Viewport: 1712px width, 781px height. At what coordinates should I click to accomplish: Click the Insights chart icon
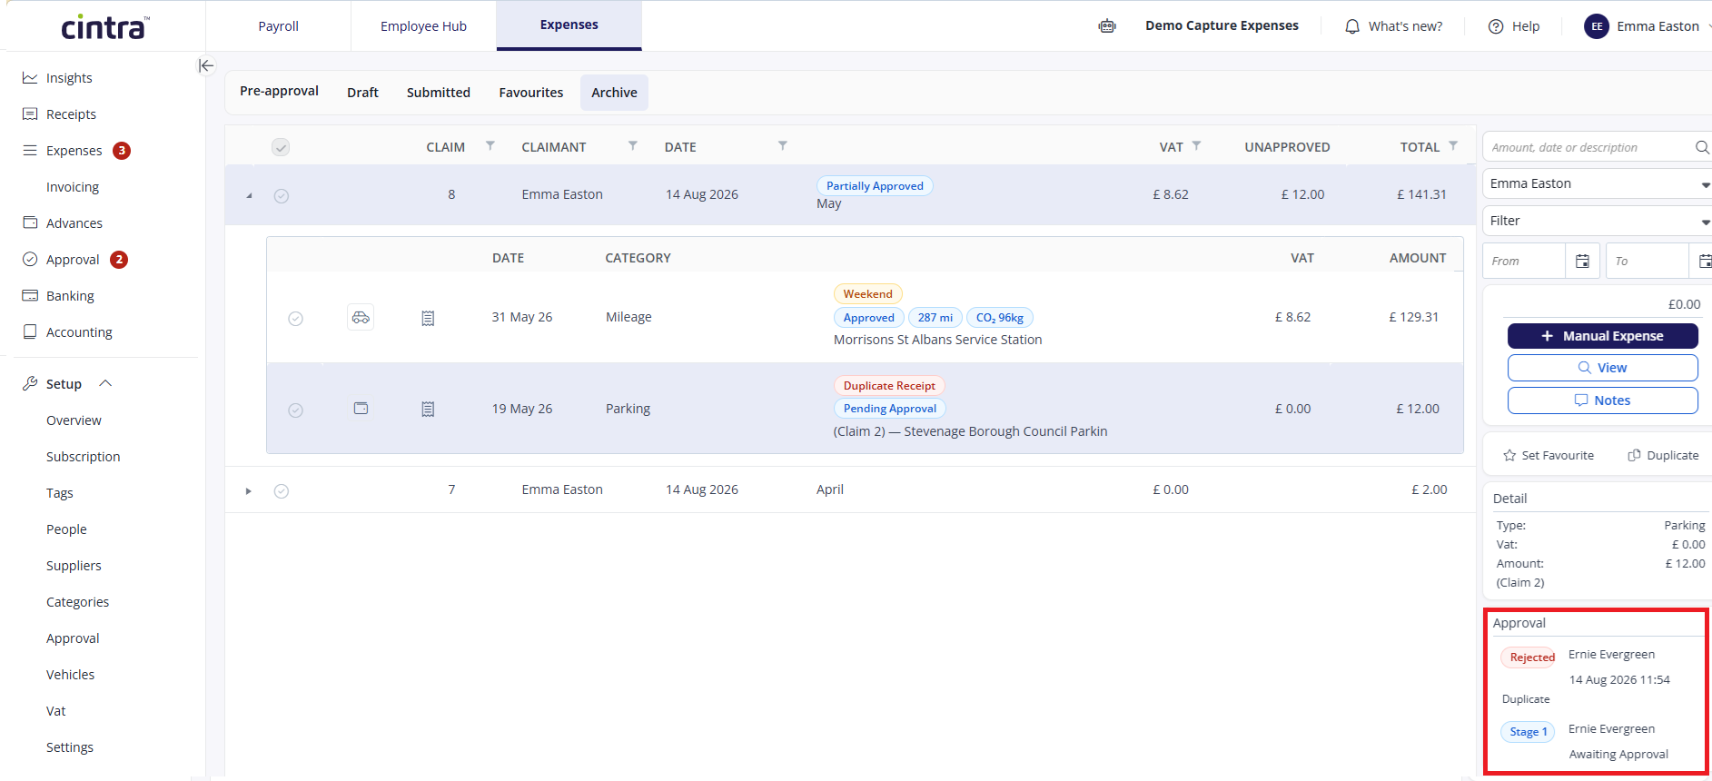[x=30, y=78]
